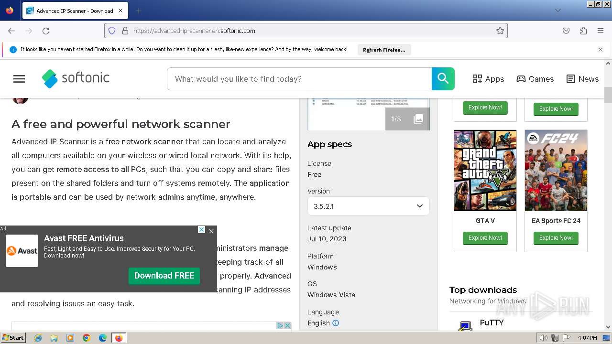Image resolution: width=612 pixels, height=344 pixels.
Task: Open the Firefox extensions panel
Action: [x=583, y=31]
